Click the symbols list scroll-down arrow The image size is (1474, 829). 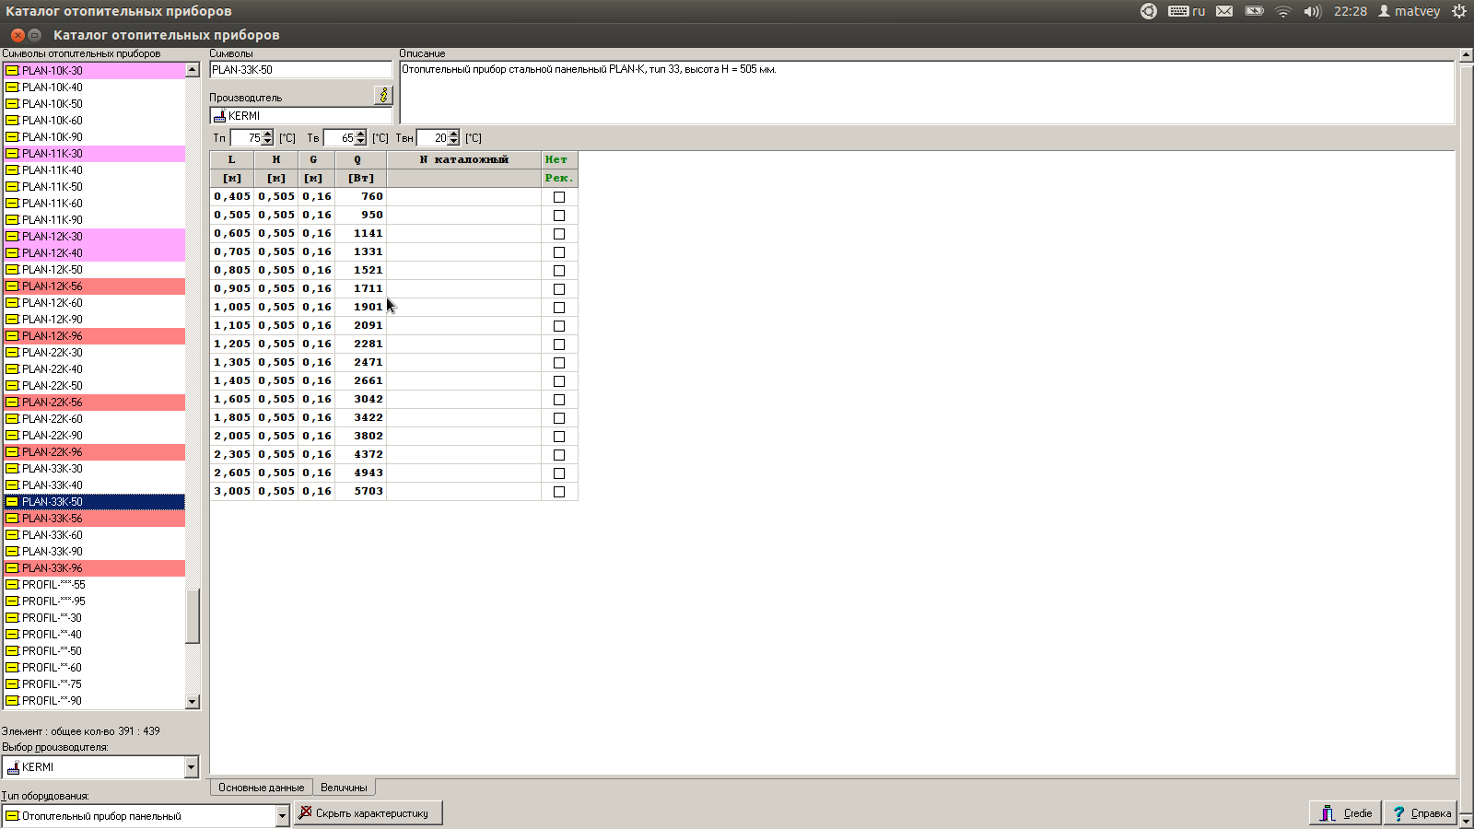coord(193,702)
